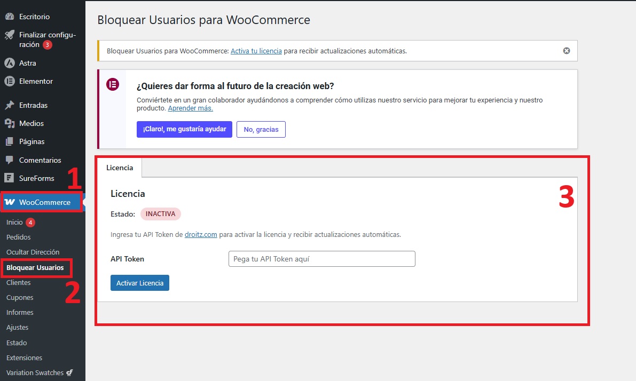Image resolution: width=636 pixels, height=381 pixels.
Task: Decline with the "No, gracias" button
Action: (x=261, y=130)
